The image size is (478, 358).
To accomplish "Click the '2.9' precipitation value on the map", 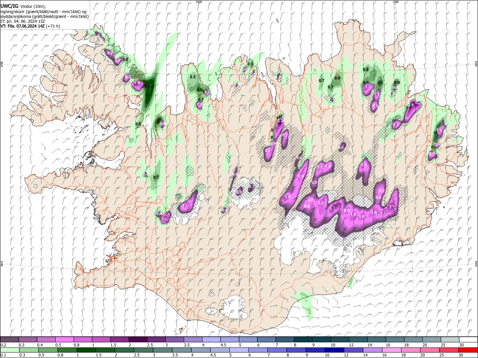I will coord(411,105).
